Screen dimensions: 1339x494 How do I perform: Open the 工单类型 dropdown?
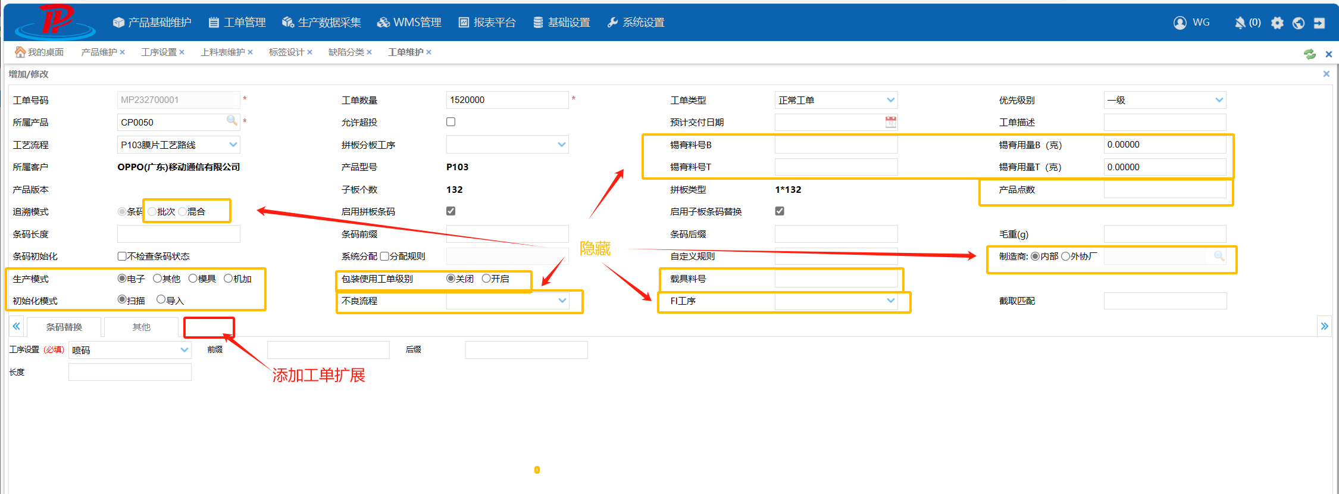890,100
